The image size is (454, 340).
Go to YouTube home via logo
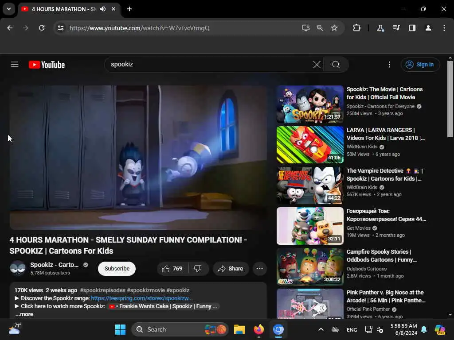coord(47,65)
